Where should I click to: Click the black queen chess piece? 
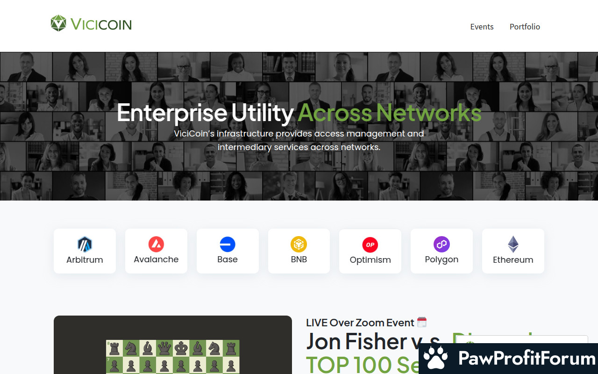(164, 348)
